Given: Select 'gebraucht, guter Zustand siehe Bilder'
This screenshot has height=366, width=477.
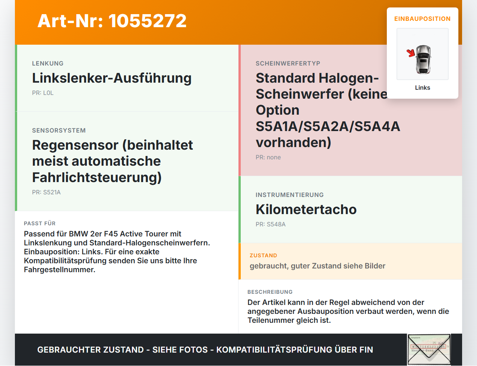Looking at the screenshot, I should click(x=318, y=266).
